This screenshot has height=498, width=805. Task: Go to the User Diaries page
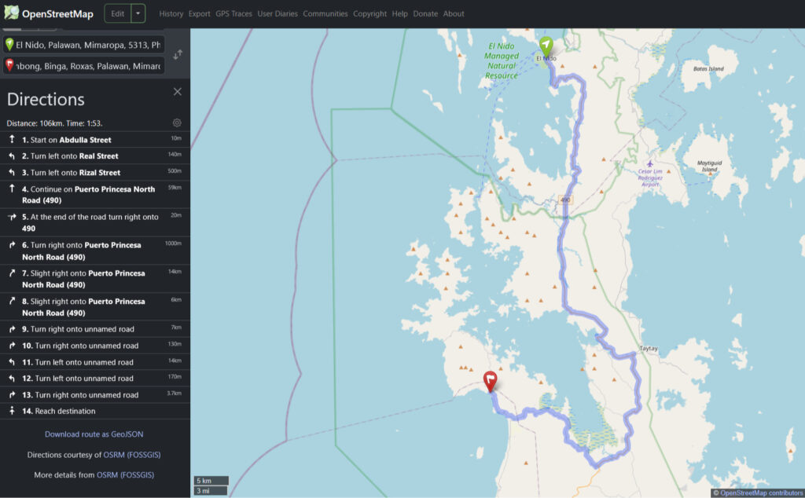pyautogui.click(x=278, y=13)
